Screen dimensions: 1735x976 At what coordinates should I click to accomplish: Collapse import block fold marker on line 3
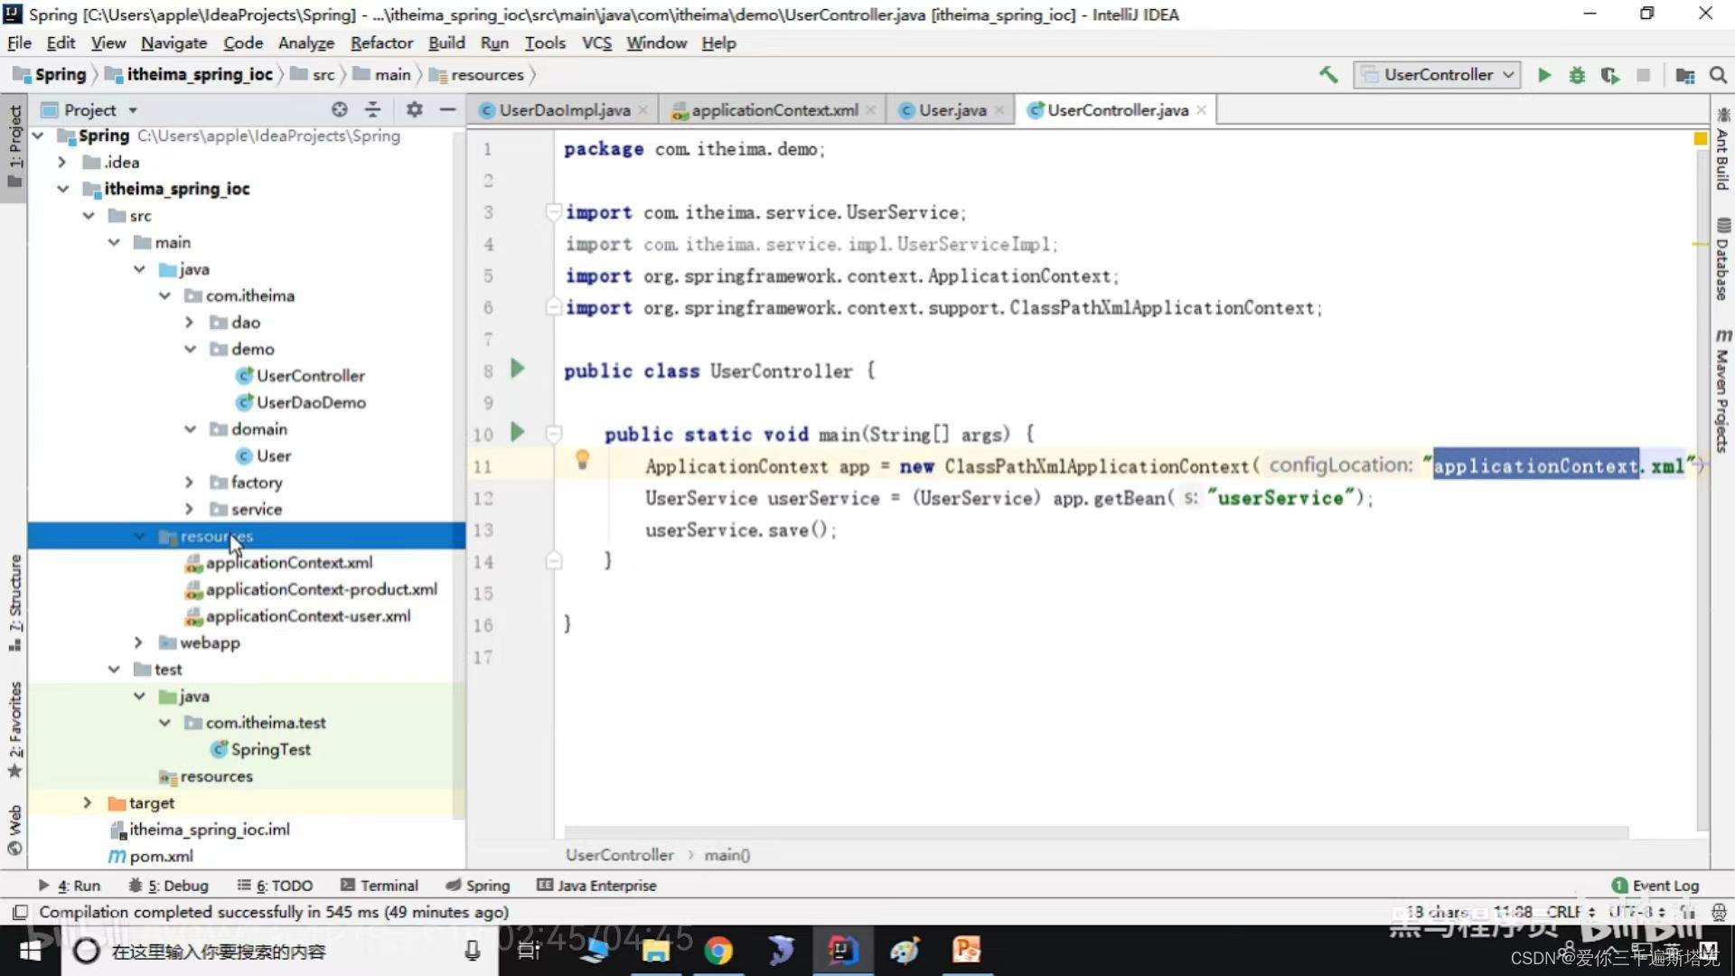pos(553,211)
